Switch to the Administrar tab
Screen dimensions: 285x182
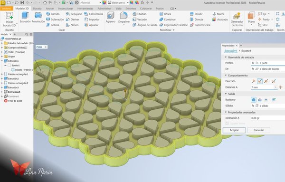pyautogui.click(x=104, y=9)
